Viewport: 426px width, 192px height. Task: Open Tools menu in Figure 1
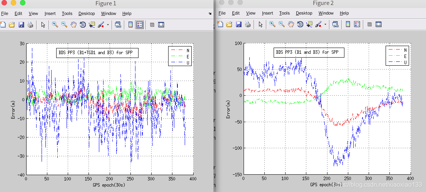(67, 13)
